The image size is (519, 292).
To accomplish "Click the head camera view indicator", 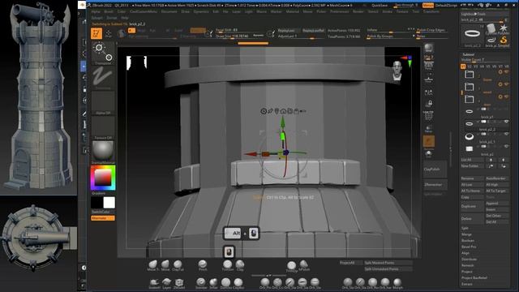I will point(397,71).
